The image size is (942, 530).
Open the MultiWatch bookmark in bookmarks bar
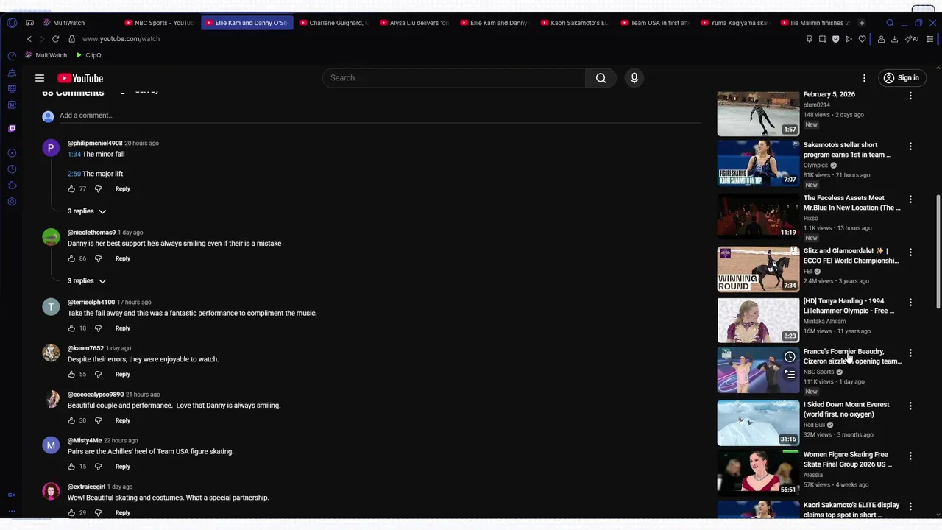(x=46, y=55)
